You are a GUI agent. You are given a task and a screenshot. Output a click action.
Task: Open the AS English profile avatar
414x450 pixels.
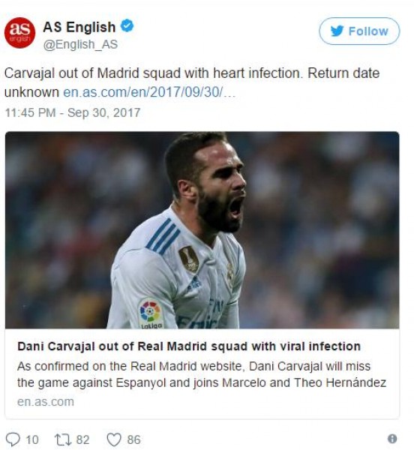(19, 33)
